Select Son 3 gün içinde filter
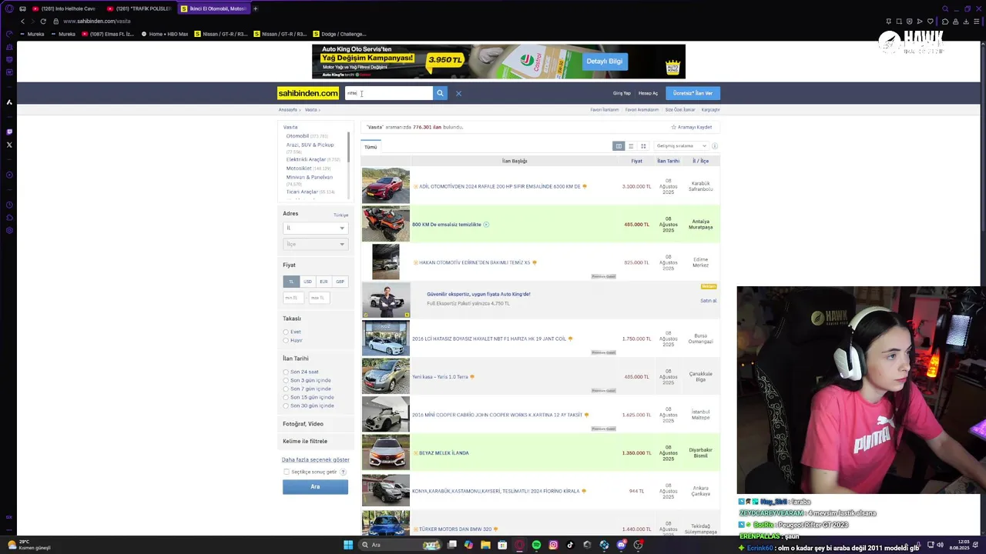Viewport: 986px width, 554px height. click(286, 380)
